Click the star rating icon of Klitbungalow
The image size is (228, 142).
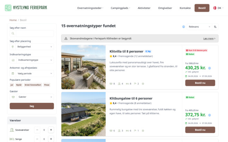click(x=111, y=103)
